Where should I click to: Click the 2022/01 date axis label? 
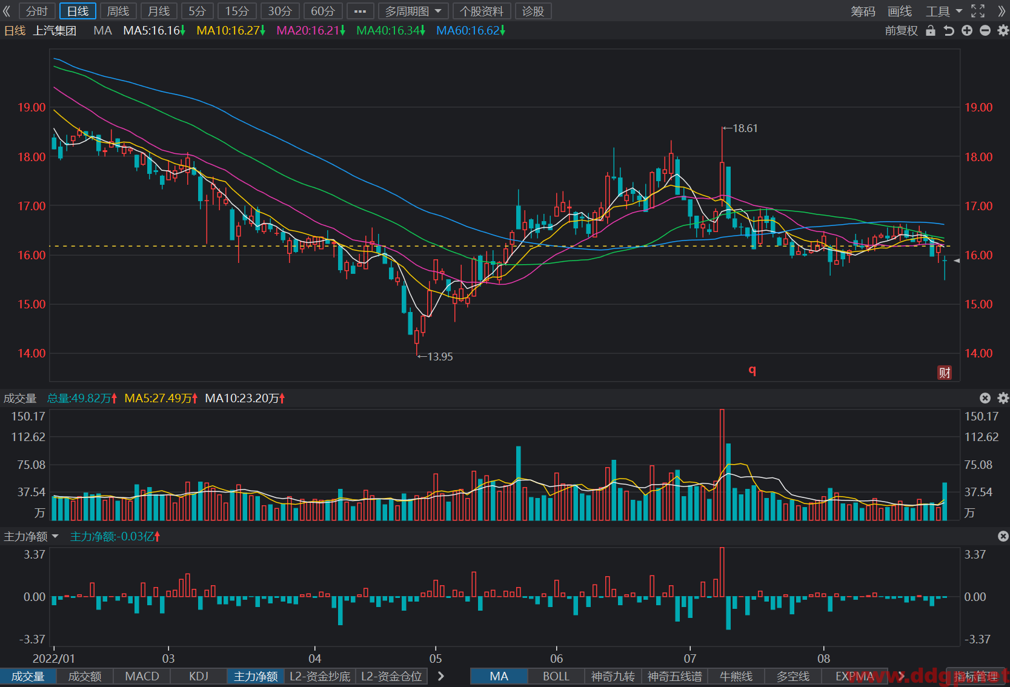click(54, 659)
